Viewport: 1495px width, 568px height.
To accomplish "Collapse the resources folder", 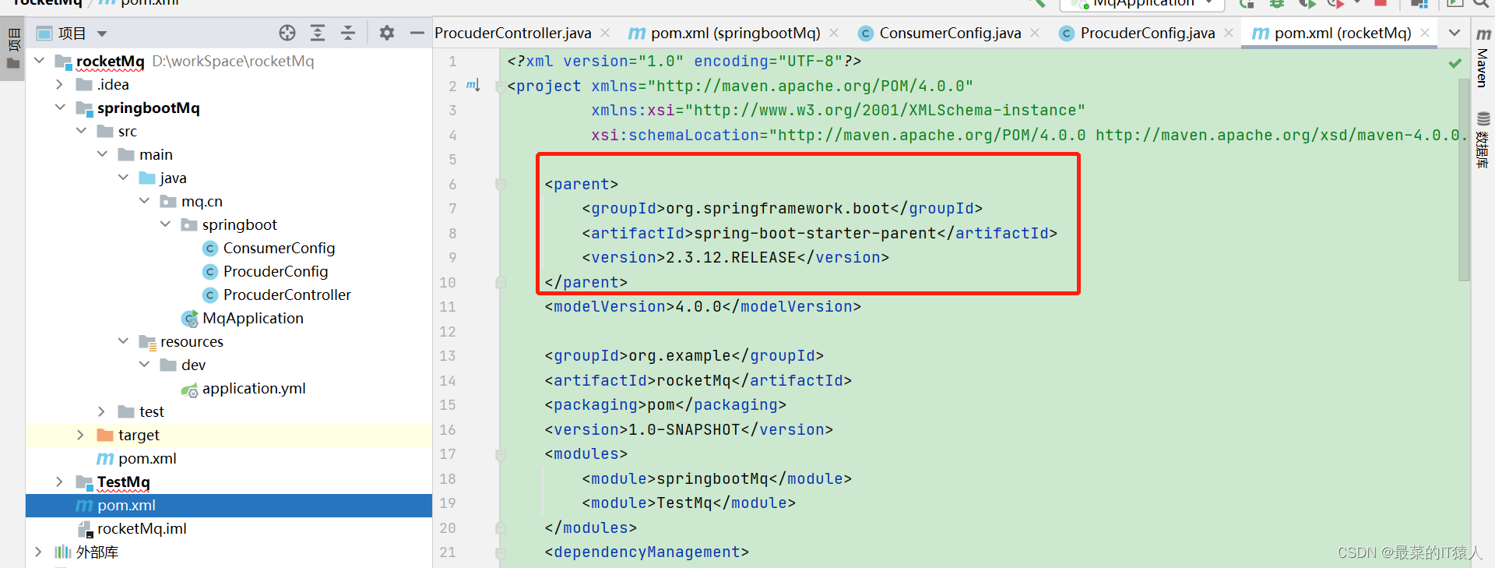I will point(123,341).
